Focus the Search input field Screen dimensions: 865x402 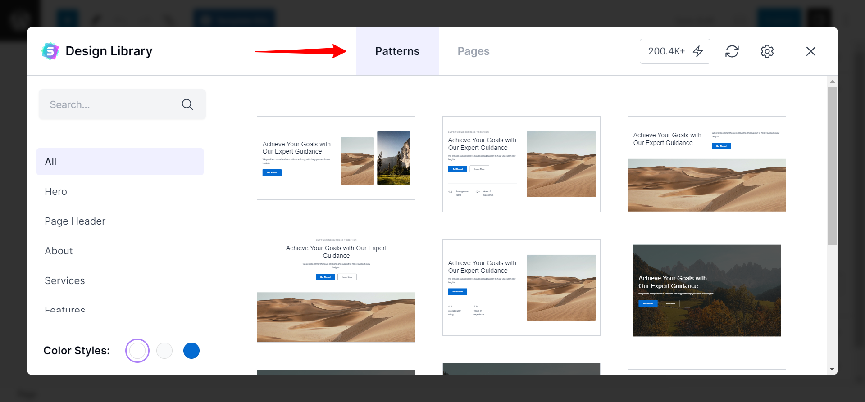[x=122, y=104]
